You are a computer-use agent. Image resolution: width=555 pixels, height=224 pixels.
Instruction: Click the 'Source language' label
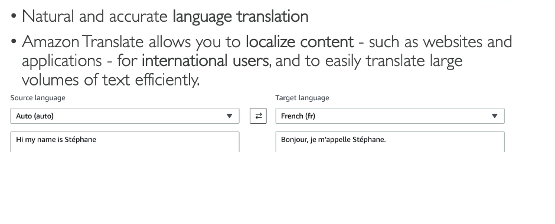click(38, 98)
